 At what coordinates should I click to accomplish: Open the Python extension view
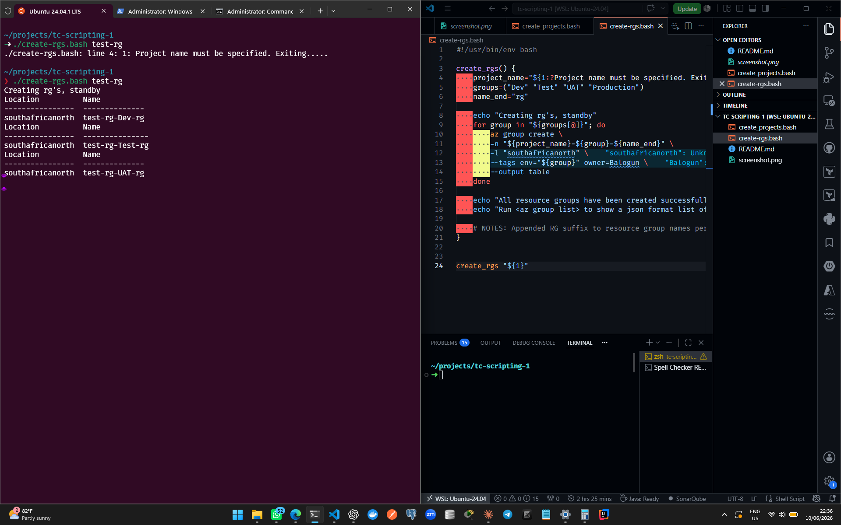point(829,219)
